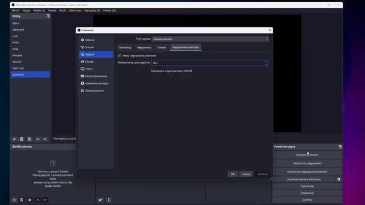Screen dimensions: 365x205
Task: Click Rozpocznij stream in control panel
Action: tap(307, 155)
